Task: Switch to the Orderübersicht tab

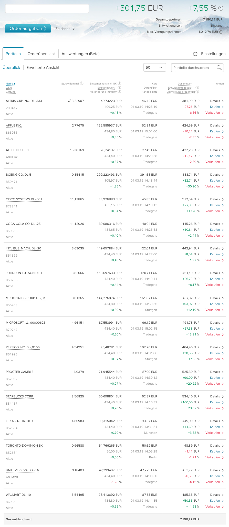Action: point(41,54)
